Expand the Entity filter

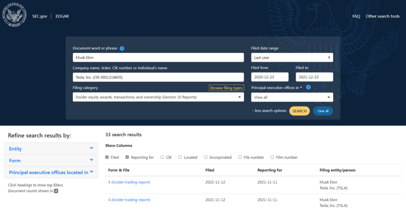click(51, 149)
